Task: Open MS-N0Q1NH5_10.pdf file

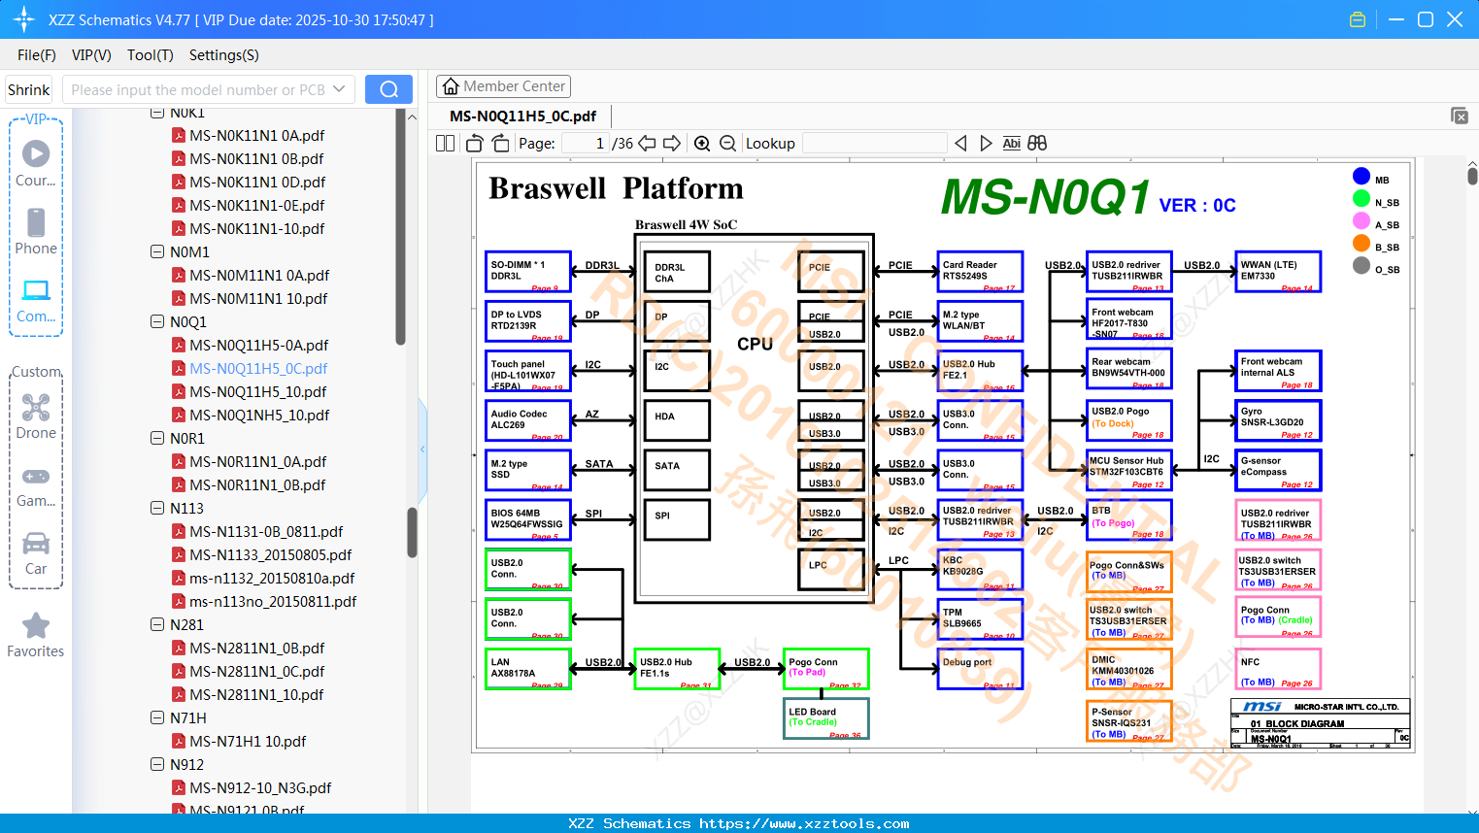Action: click(259, 415)
